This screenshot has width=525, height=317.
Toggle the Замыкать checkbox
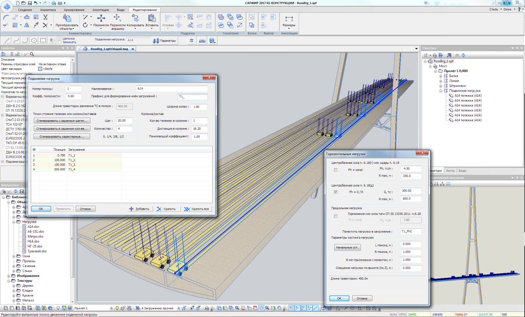60,42
